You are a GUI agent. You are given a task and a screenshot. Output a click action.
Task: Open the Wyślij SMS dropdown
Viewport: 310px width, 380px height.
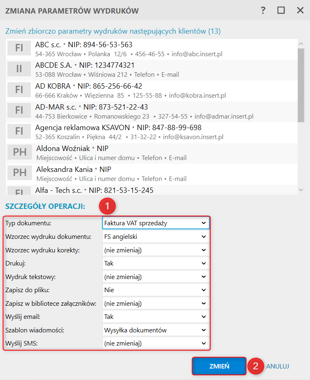point(156,343)
